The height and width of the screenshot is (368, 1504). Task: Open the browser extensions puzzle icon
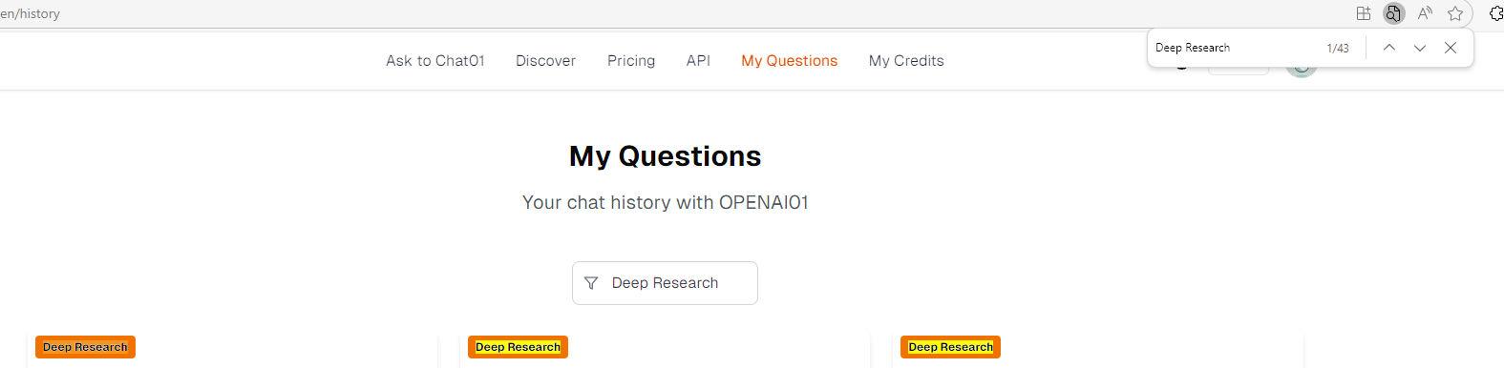[x=1496, y=13]
